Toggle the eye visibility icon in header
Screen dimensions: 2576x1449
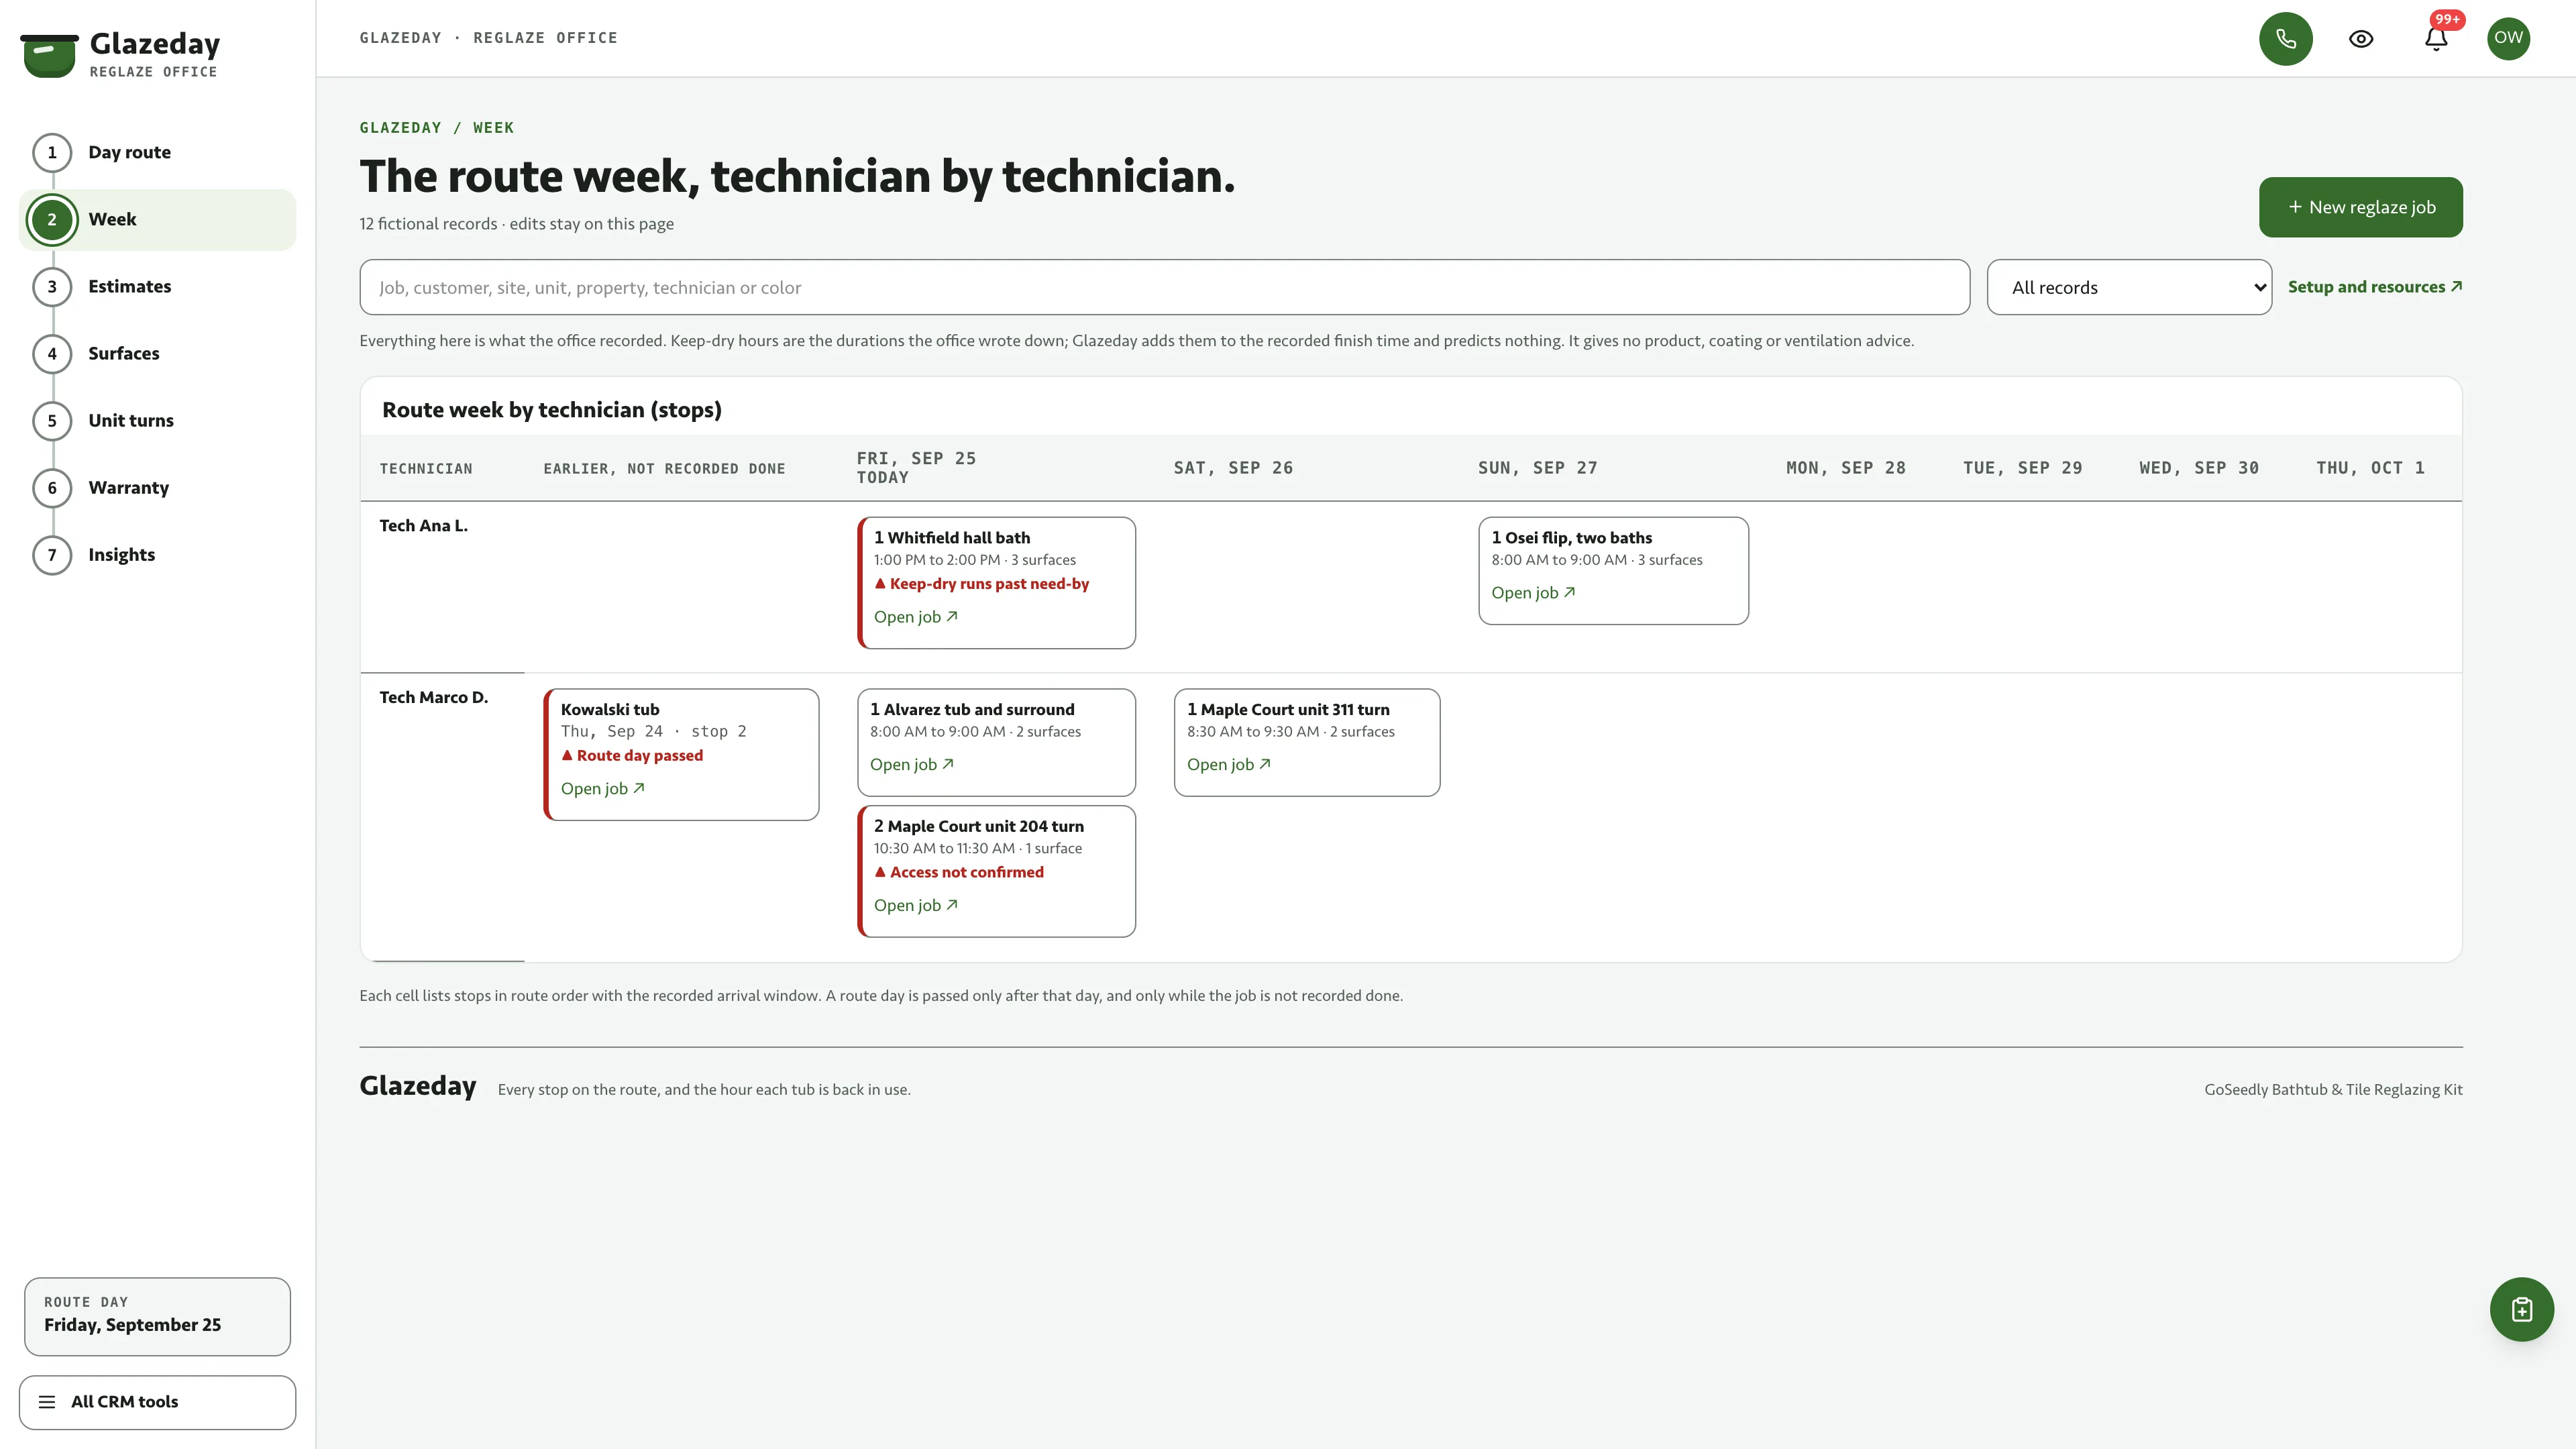pos(2361,38)
